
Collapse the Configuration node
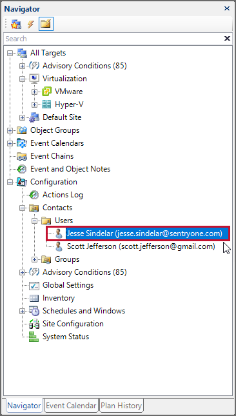point(10,183)
